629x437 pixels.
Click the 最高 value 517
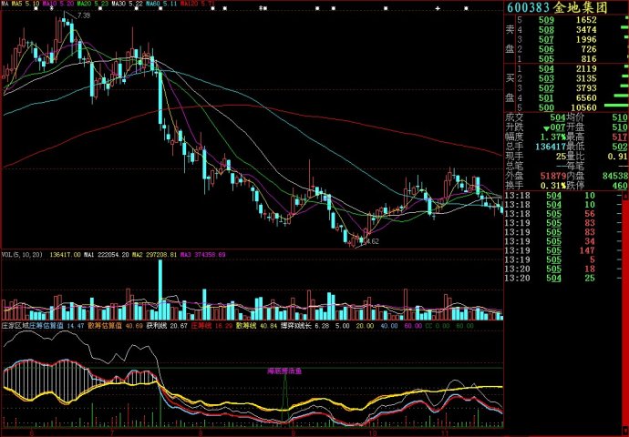tap(620, 137)
